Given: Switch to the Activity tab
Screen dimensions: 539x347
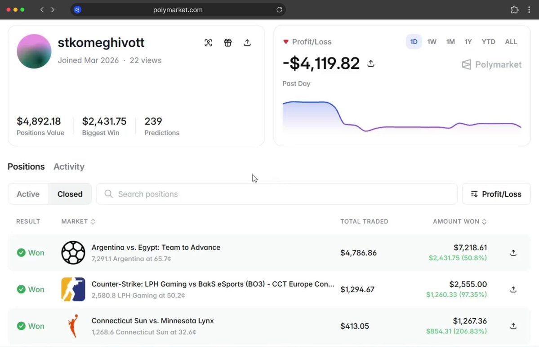Looking at the screenshot, I should click(x=69, y=167).
